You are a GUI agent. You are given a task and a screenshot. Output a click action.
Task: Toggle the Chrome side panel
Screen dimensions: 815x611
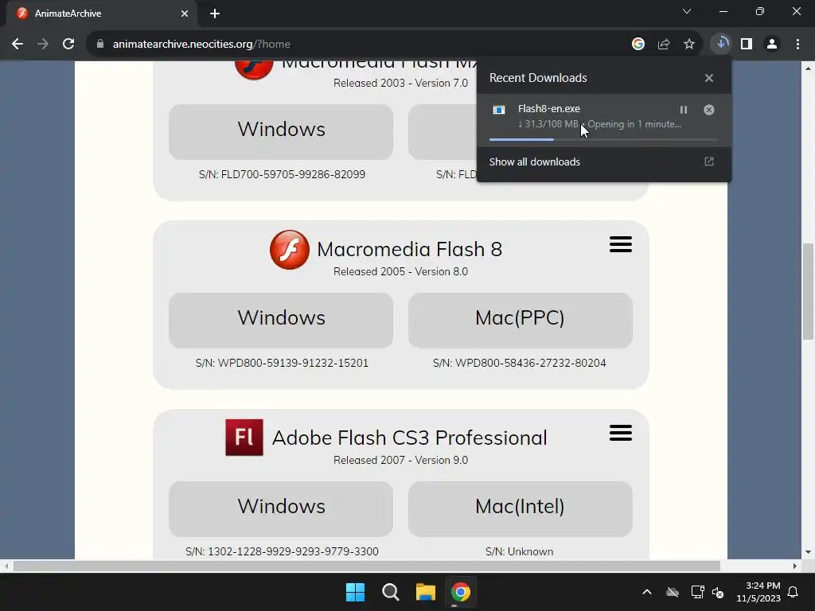[747, 45]
